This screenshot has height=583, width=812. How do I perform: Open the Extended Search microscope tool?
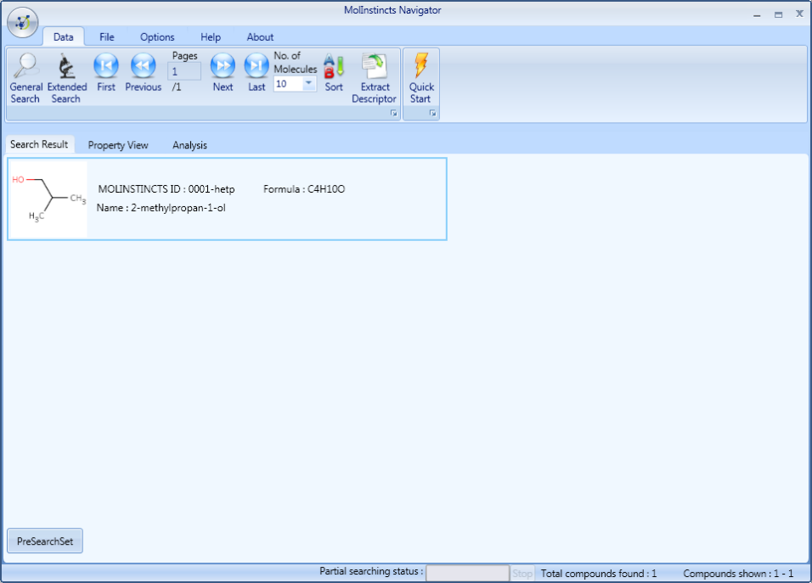tap(66, 78)
